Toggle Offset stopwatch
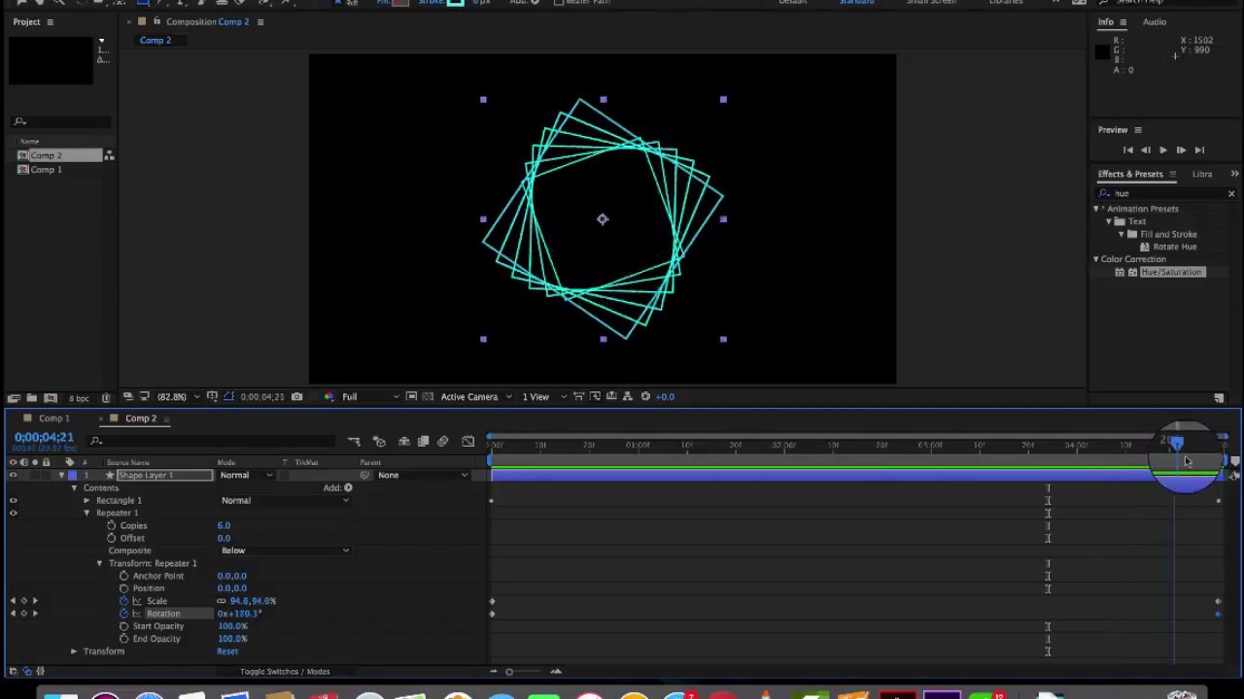This screenshot has width=1244, height=699. [112, 538]
